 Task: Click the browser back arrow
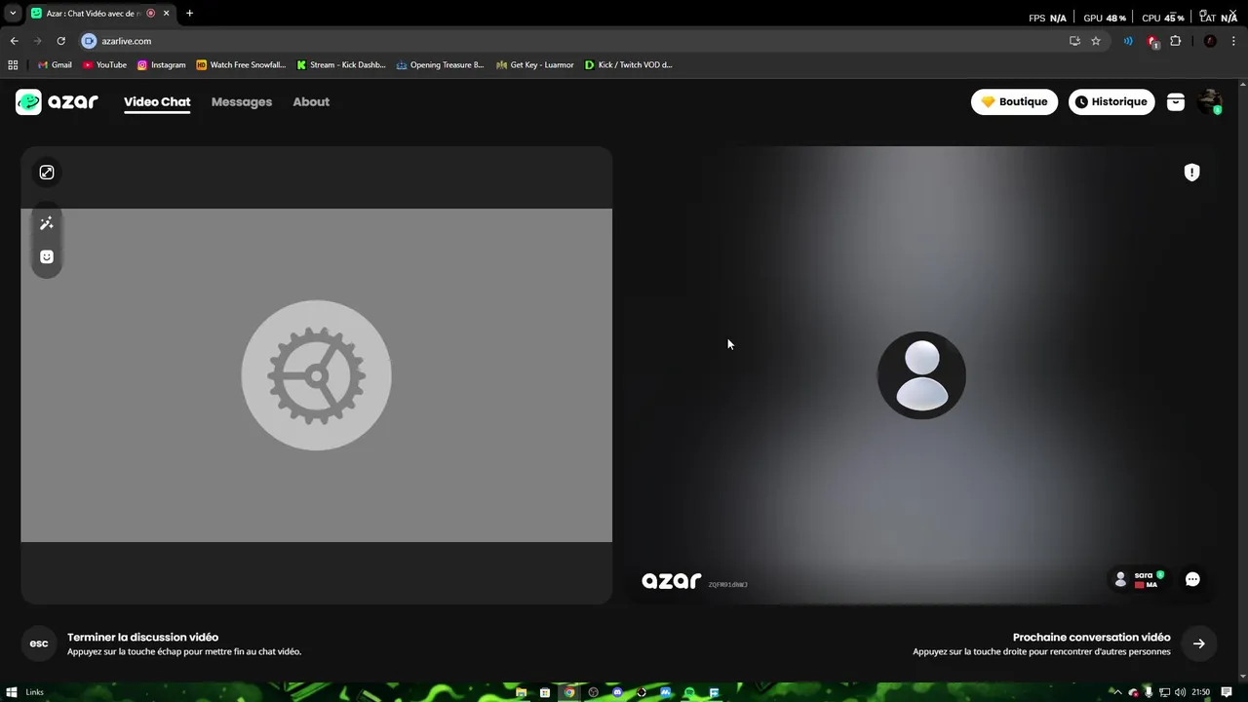[x=14, y=41]
